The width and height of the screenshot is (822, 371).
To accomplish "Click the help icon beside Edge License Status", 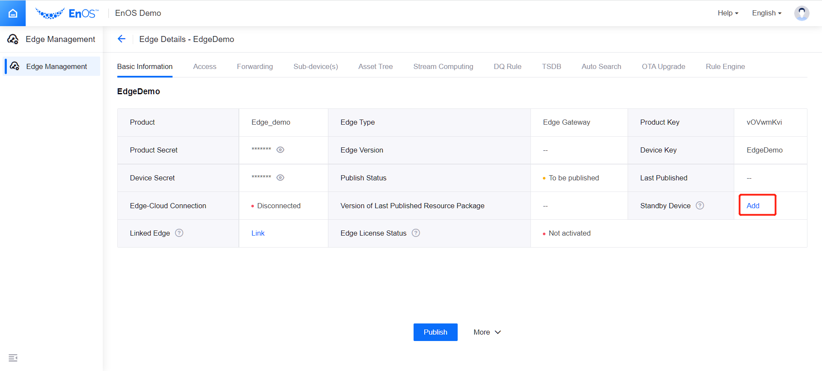I will [416, 233].
